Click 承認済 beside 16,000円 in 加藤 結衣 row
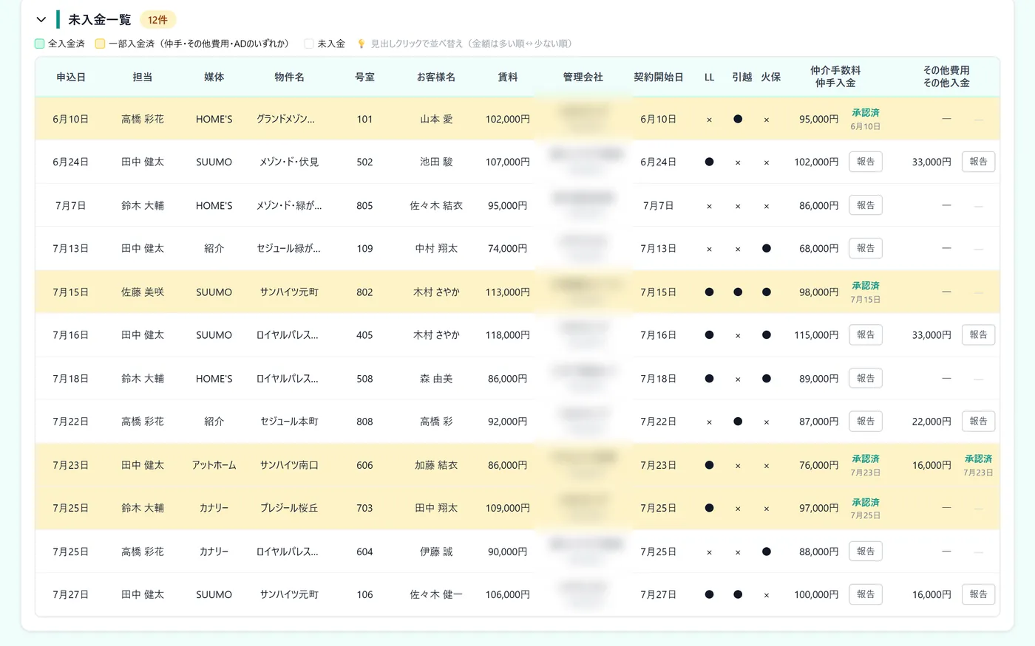1035x646 pixels. [978, 459]
